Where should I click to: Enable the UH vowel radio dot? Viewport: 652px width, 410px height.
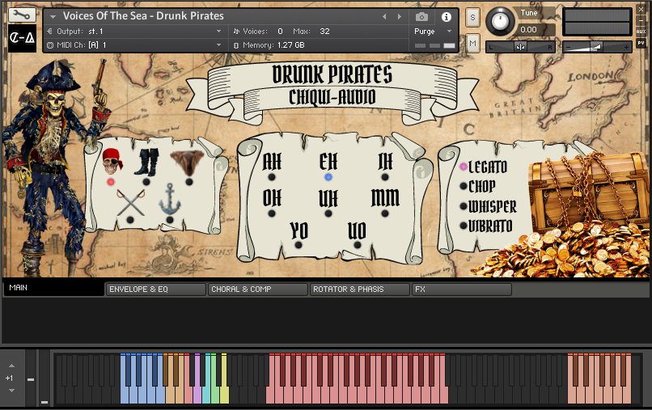coord(328,213)
